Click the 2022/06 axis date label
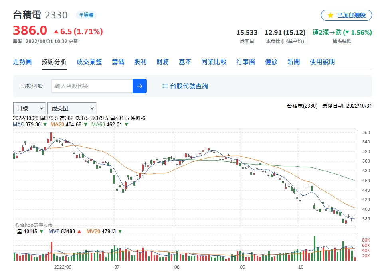380x277 pixels. 63,267
